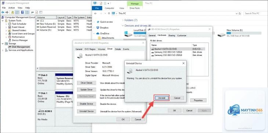Close Uninstall Device dialog with X
This screenshot has width=268, height=133.
pos(184,63)
